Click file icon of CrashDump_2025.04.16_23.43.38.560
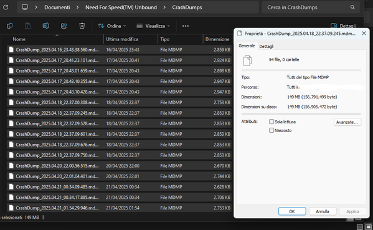 coord(11,49)
